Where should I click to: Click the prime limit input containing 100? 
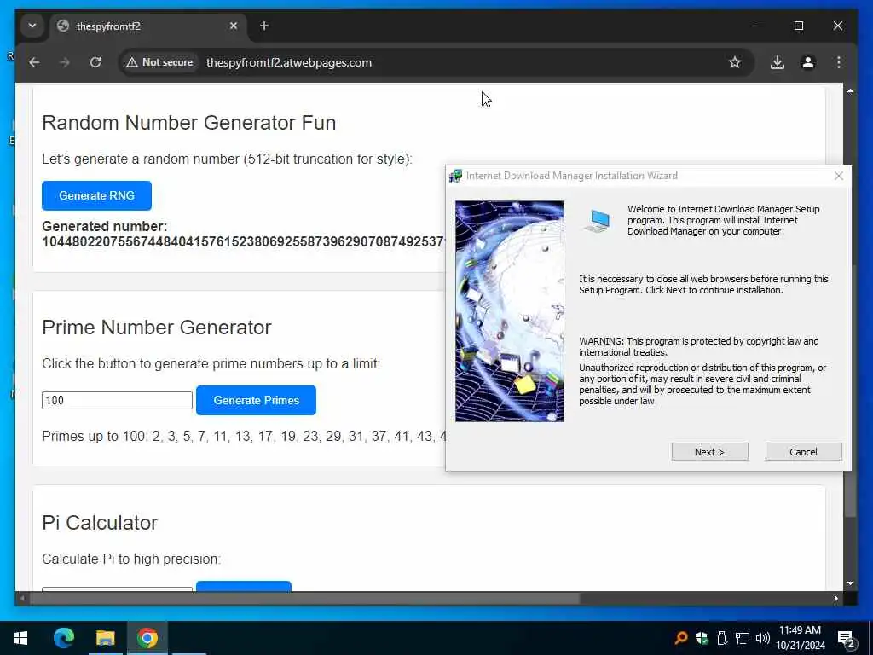pos(117,401)
